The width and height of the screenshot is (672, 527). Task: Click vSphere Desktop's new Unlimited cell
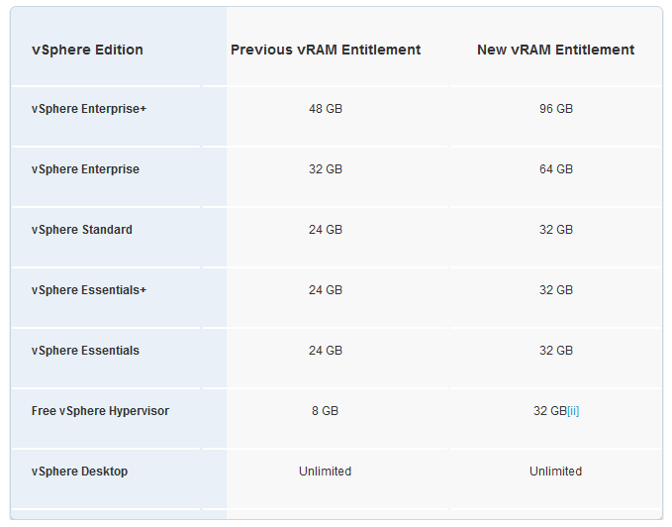(555, 472)
